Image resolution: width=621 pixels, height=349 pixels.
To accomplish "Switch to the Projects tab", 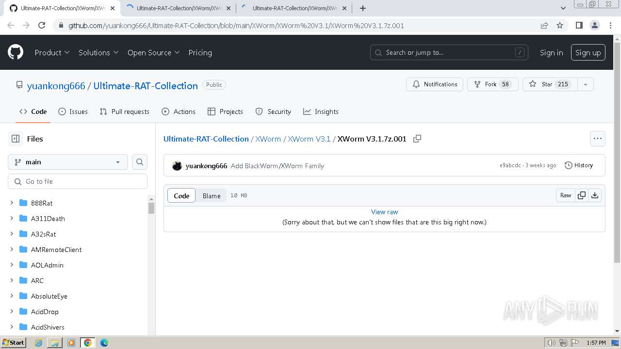I will [x=225, y=111].
